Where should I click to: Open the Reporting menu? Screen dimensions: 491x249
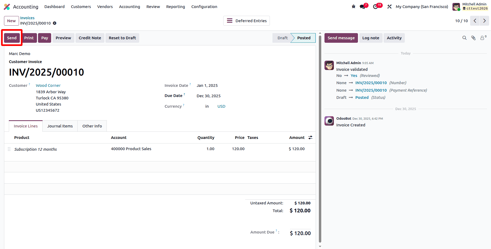(x=175, y=6)
